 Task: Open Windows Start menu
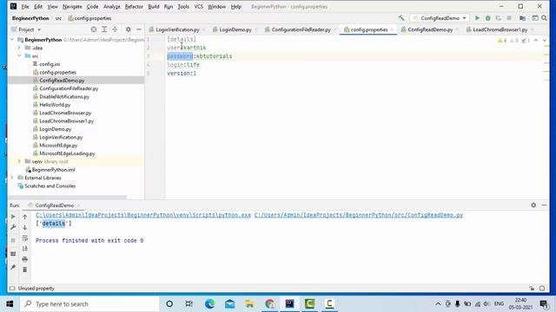[10, 304]
